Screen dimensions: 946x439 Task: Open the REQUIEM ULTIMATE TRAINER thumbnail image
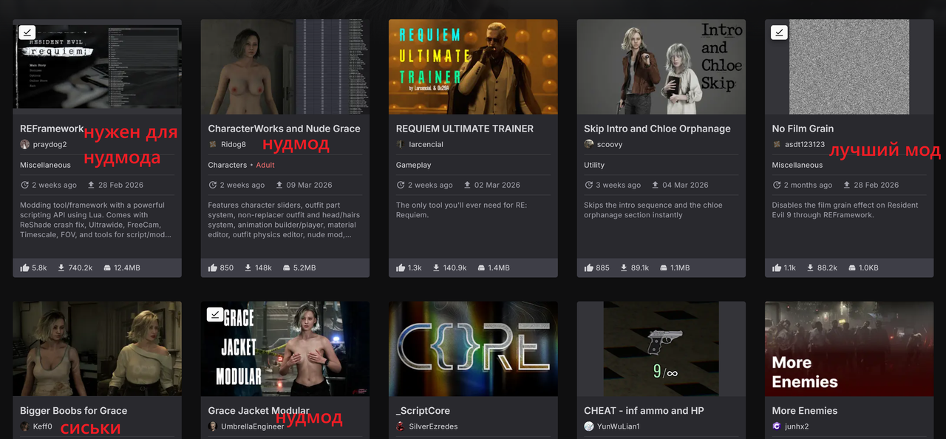coord(473,67)
